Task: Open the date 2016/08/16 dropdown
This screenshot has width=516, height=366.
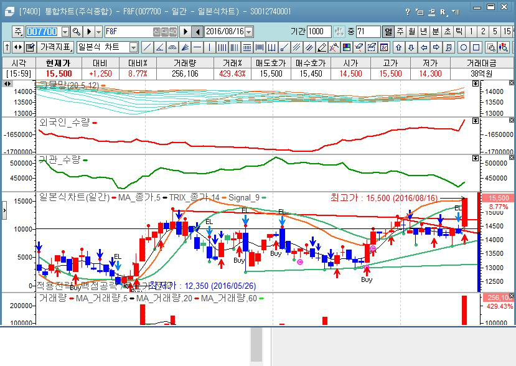Action: [249, 32]
